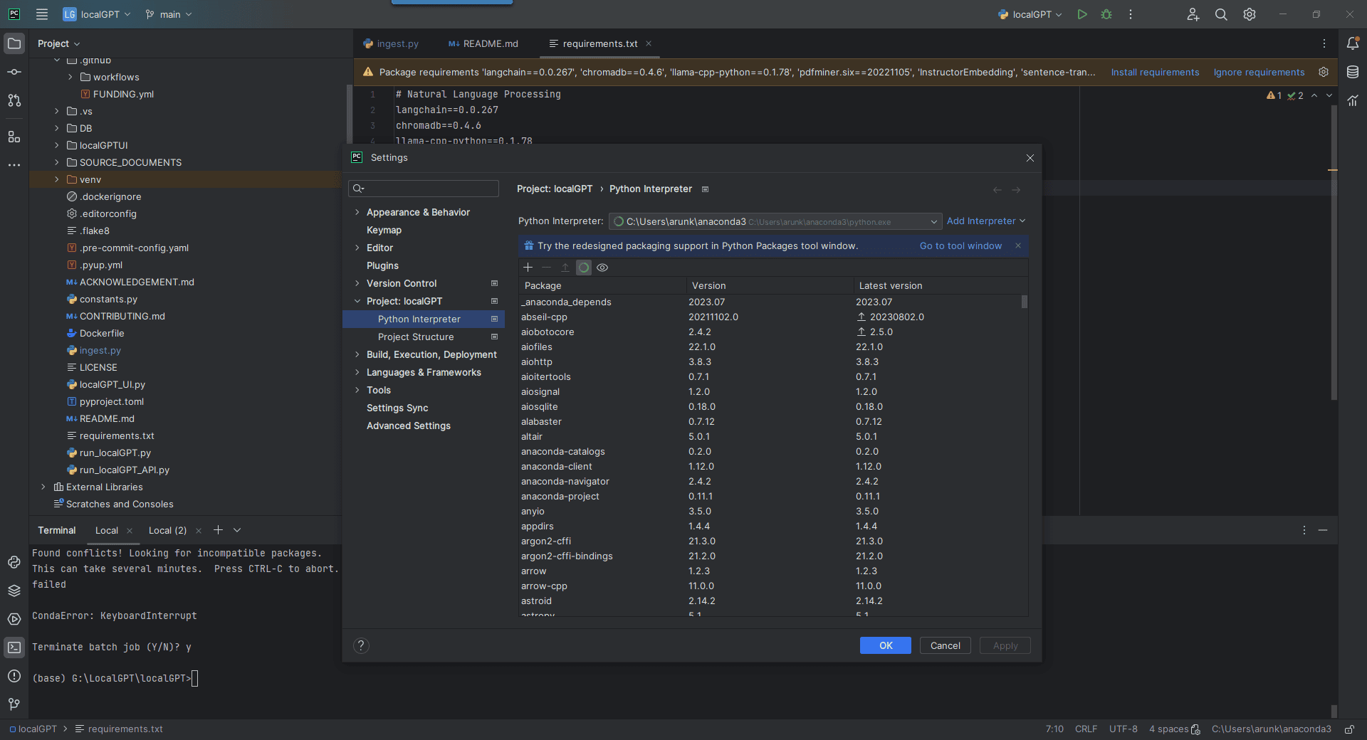The height and width of the screenshot is (740, 1367).
Task: Select Python Interpreter in settings tree
Action: click(x=419, y=319)
